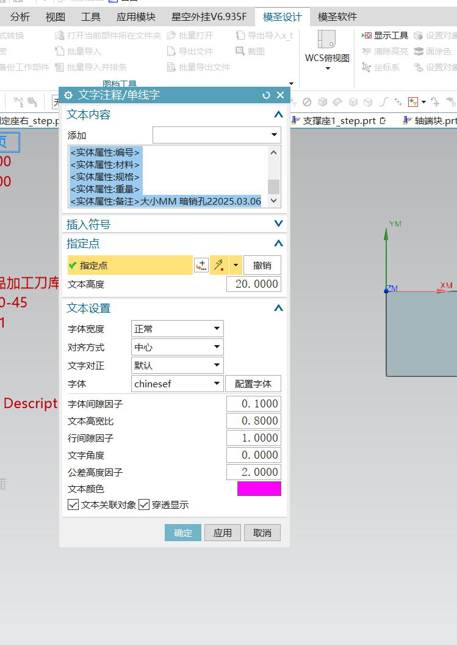Open the 星空外挂V6.935F tab

209,17
